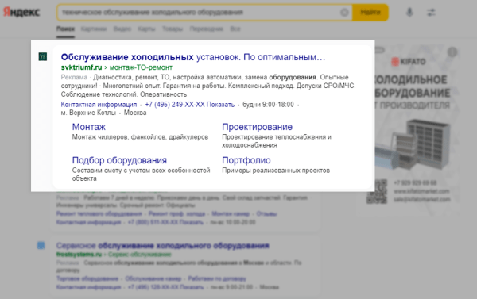Show the +7 (495) 128-XX-XX phone number
This screenshot has width=477, height=299.
point(166,287)
